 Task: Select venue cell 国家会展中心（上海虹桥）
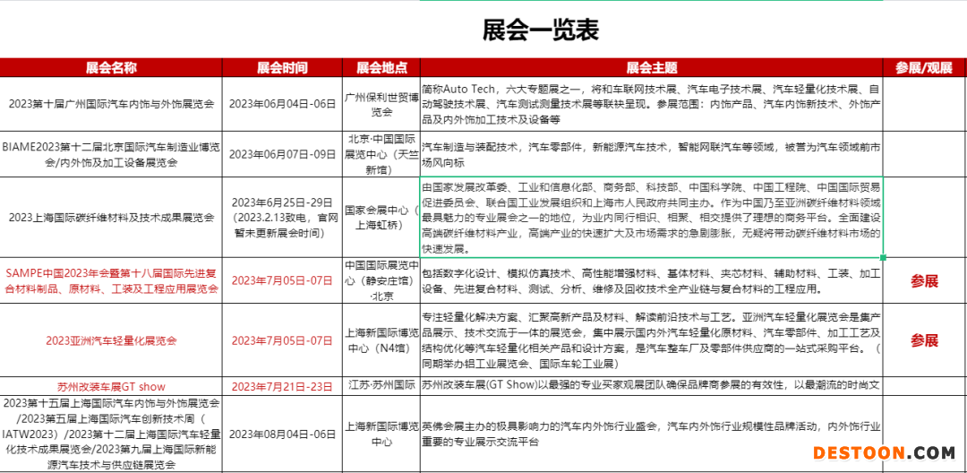pos(381,218)
